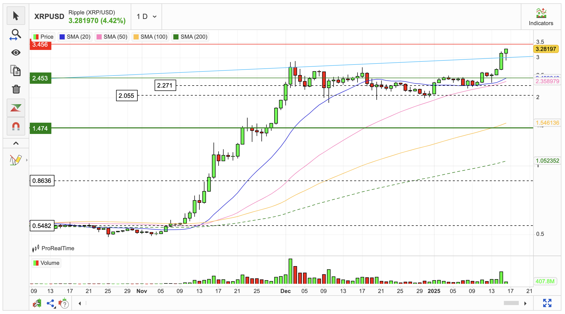This screenshot has width=565, height=314.
Task: Open the red-green arrows trading tool
Action: coord(16,108)
